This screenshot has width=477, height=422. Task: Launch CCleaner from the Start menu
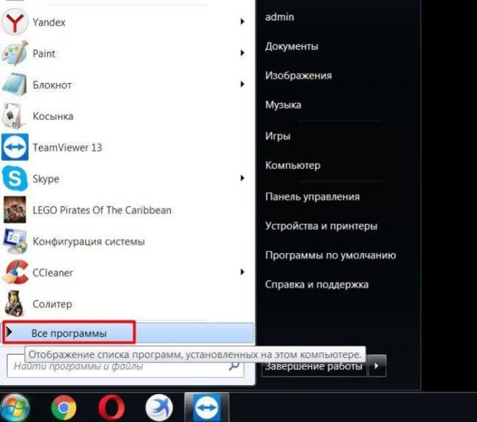(51, 273)
